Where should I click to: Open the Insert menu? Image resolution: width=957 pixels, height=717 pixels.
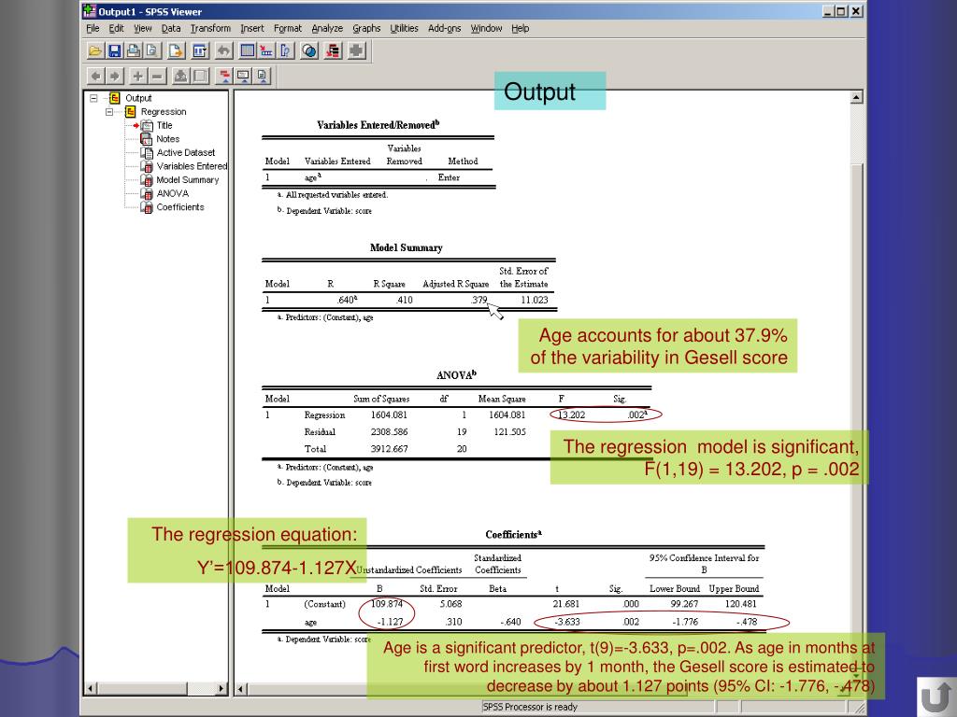point(252,28)
